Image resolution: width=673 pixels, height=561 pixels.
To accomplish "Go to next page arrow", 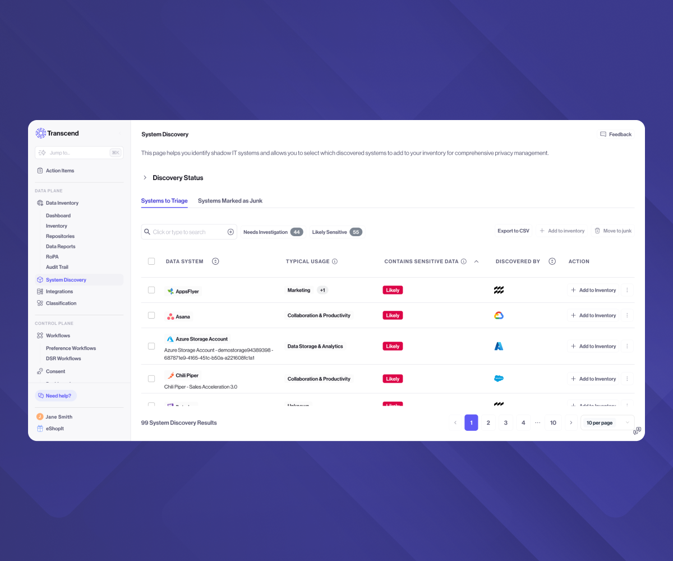I will [x=571, y=422].
